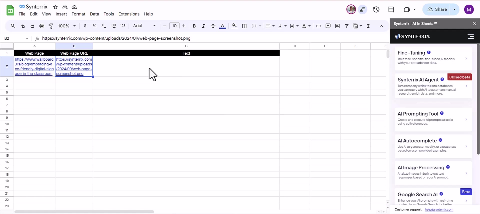Click the borders icon in toolbar
The image size is (480, 214).
[x=244, y=26]
